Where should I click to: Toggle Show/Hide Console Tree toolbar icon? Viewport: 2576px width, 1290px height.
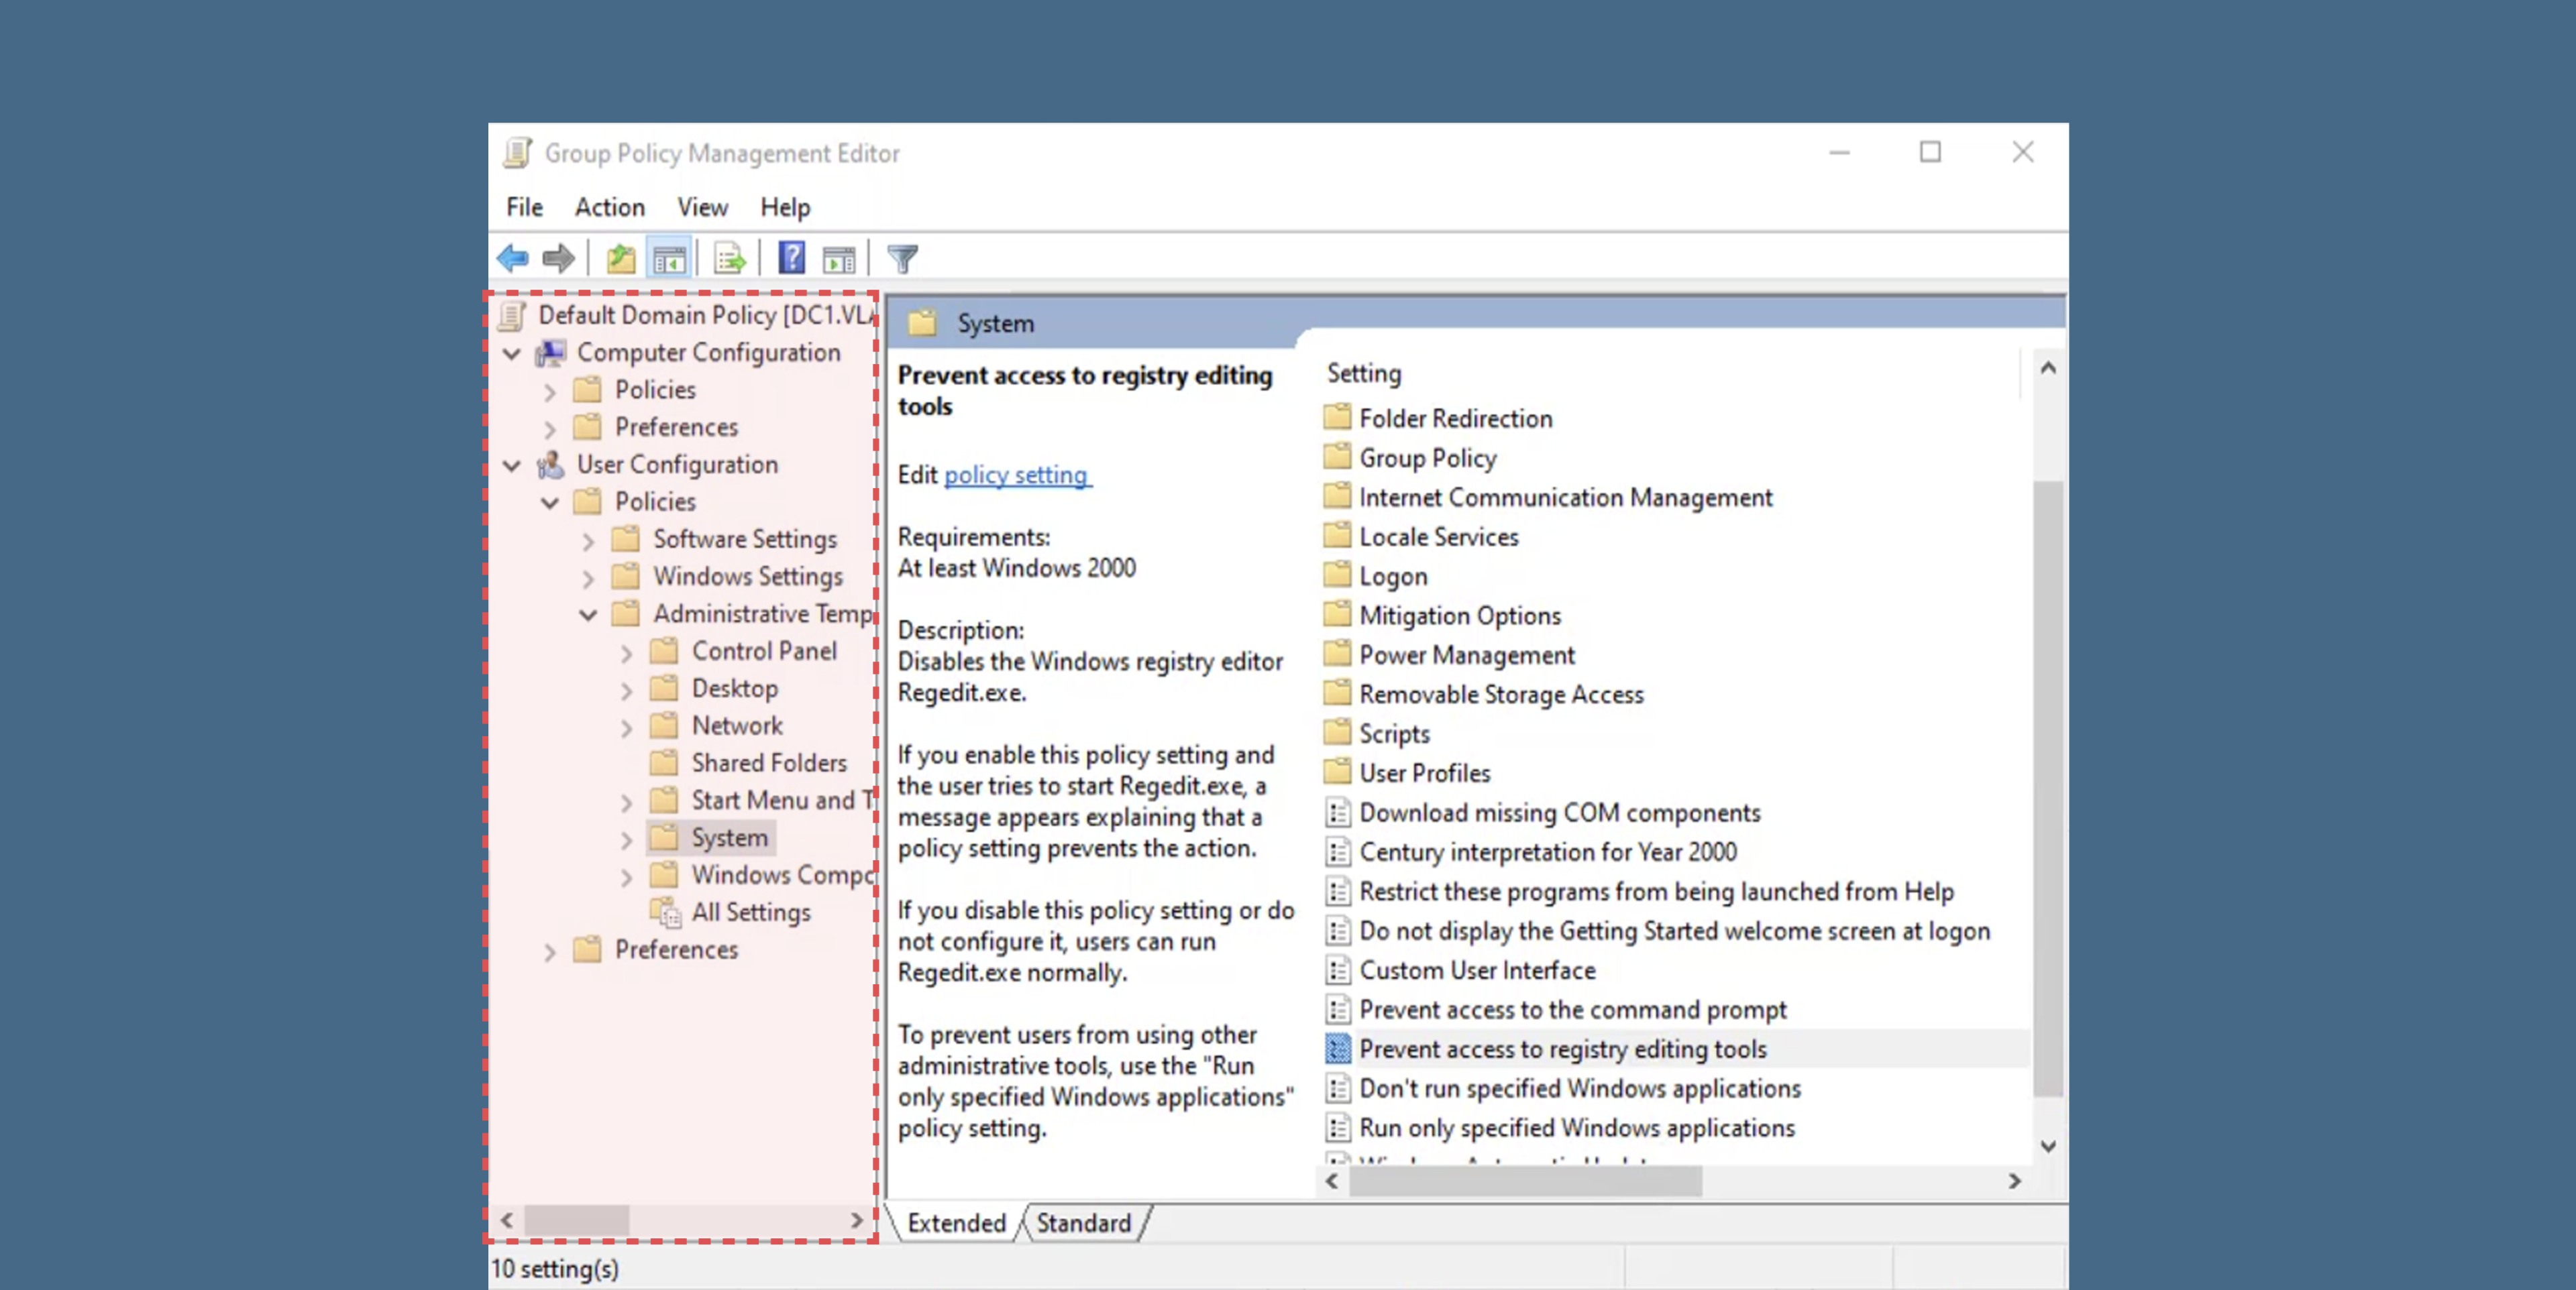pos(669,259)
